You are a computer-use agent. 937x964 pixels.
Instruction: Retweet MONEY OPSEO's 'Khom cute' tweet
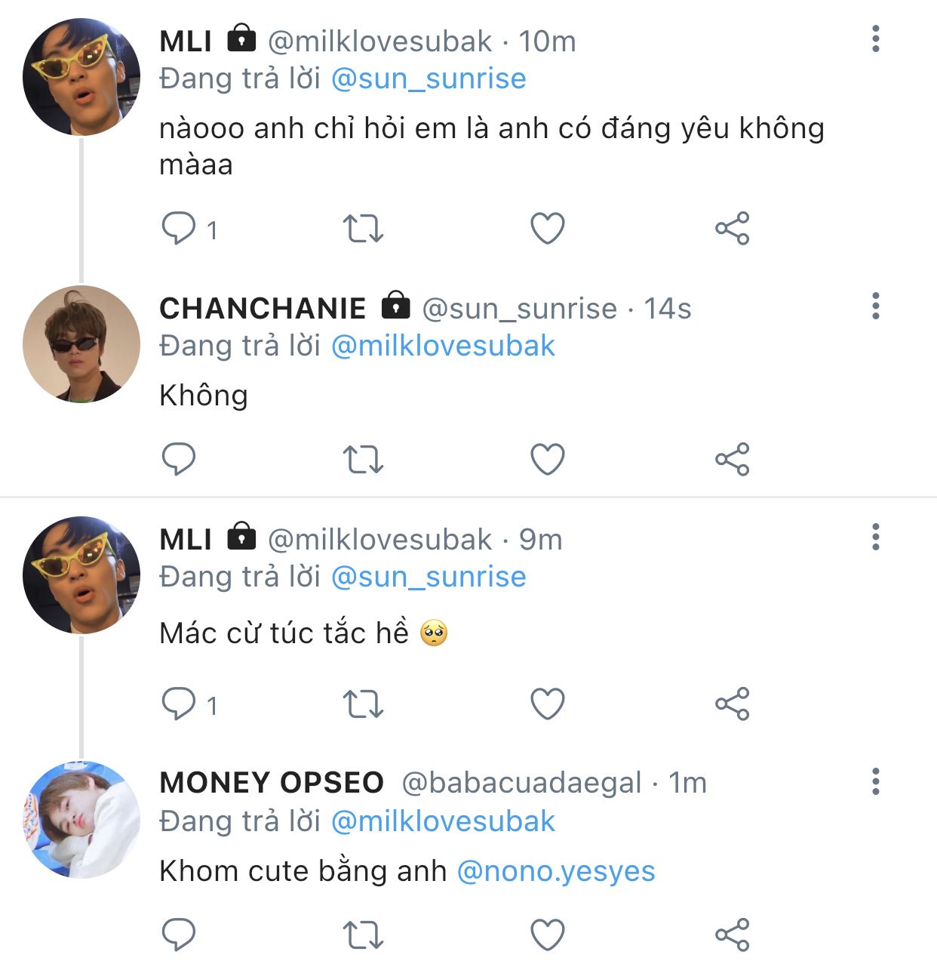pos(363,935)
